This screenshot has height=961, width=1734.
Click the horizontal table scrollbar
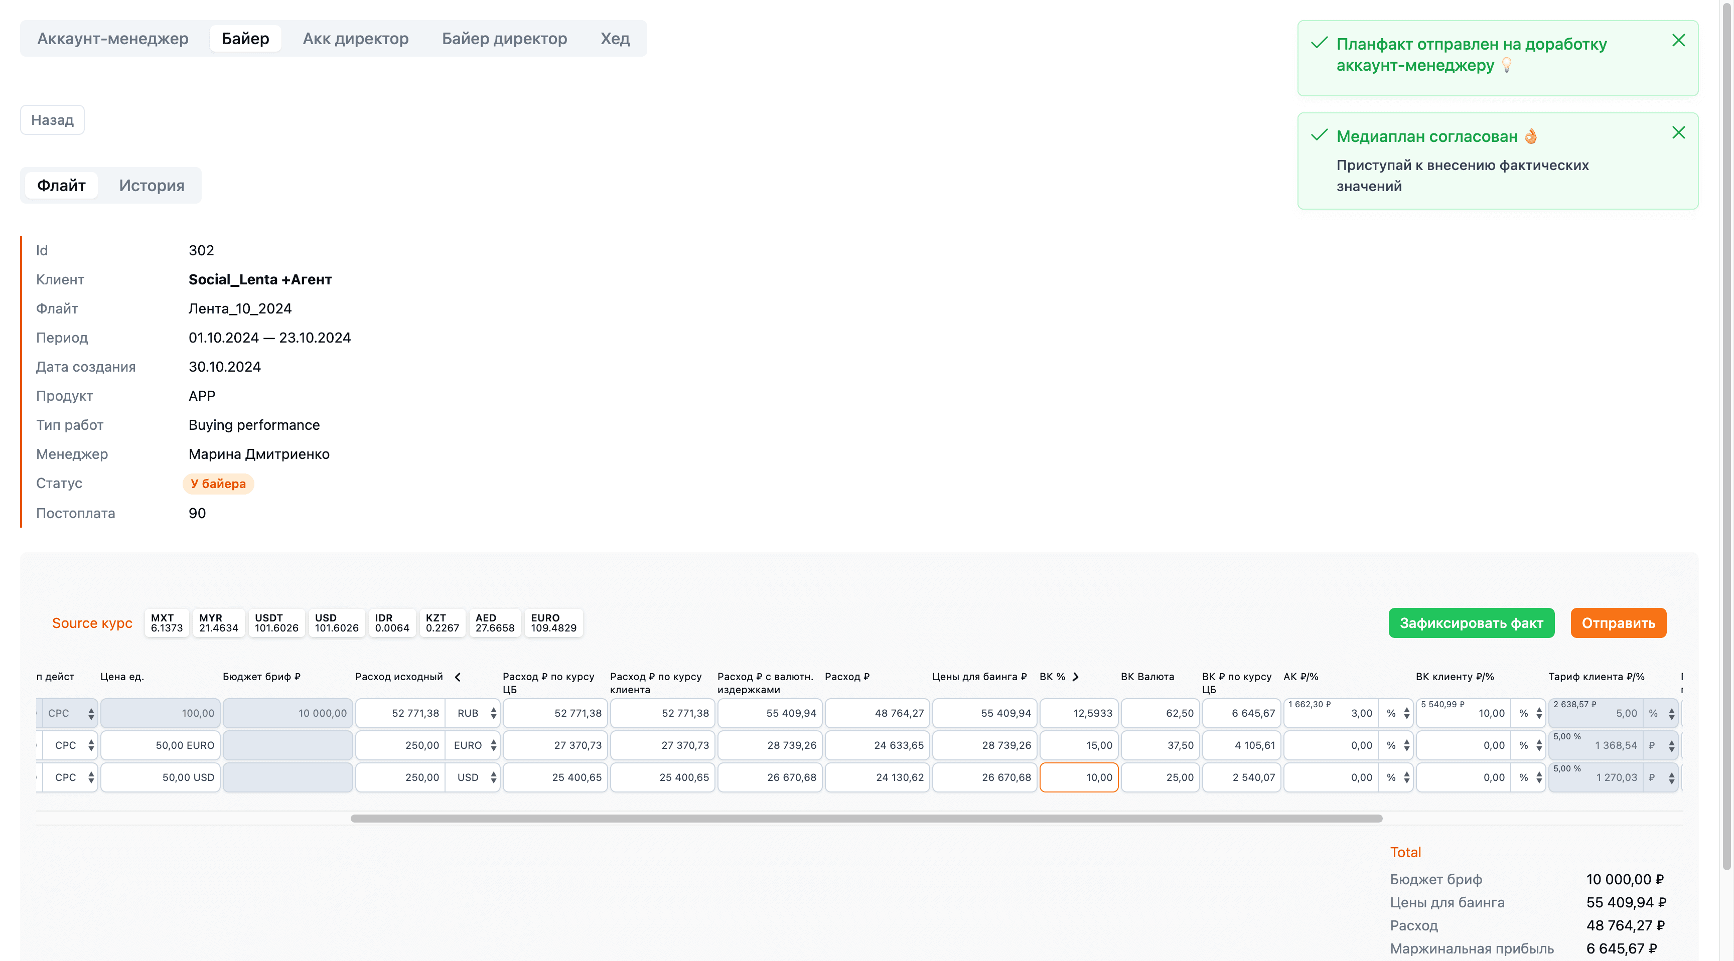[x=865, y=818]
